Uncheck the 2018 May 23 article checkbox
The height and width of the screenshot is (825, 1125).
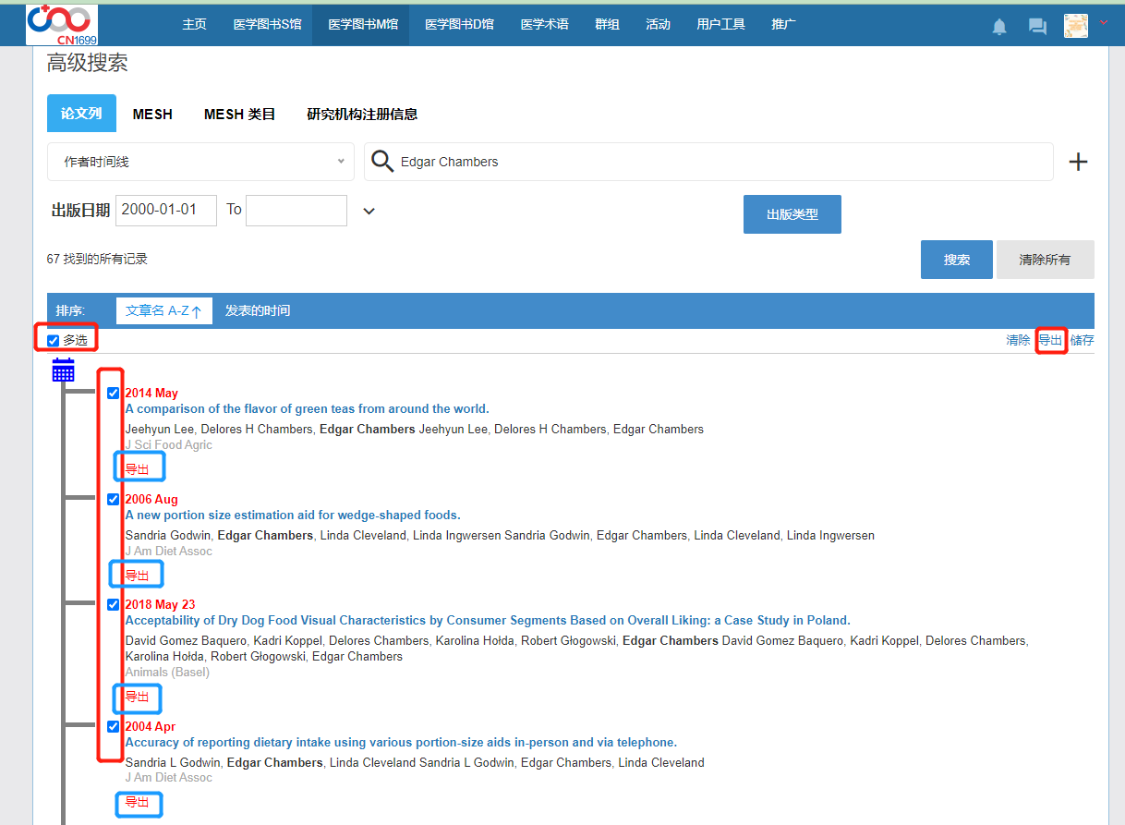[113, 605]
